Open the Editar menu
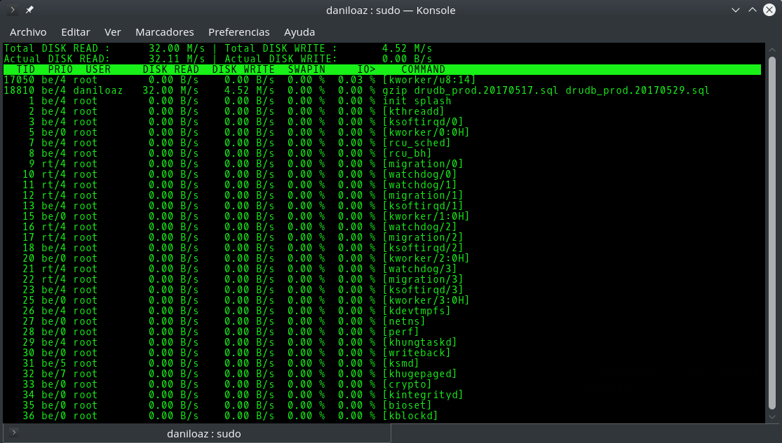Screen dimensions: 782x443 pyautogui.click(x=76, y=32)
